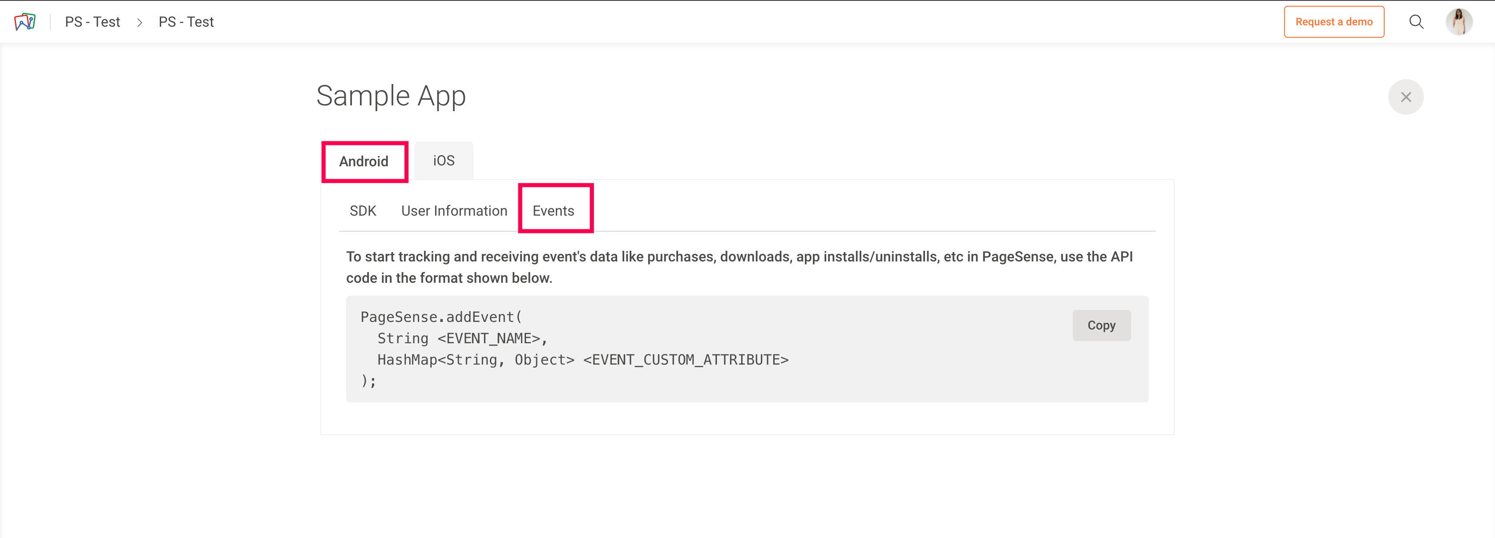This screenshot has height=538, width=1495.
Task: Click the event tracking description paragraph
Action: (739, 267)
